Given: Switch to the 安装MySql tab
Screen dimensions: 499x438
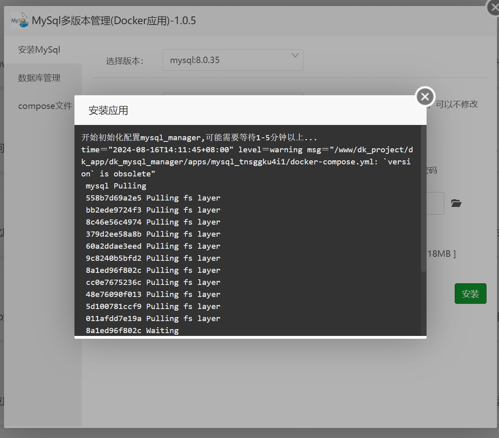Looking at the screenshot, I should point(39,49).
